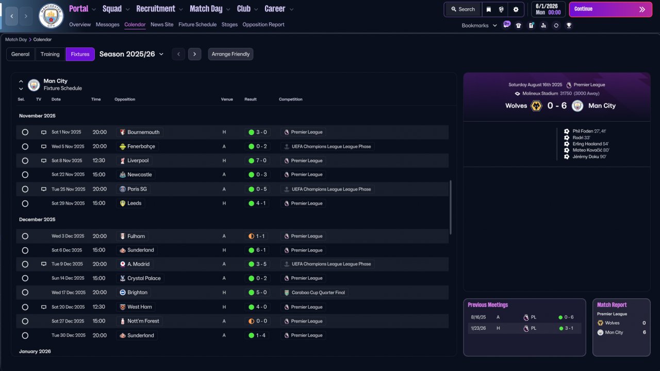Click the TV icon on the A. Madrid fixture

(x=44, y=264)
